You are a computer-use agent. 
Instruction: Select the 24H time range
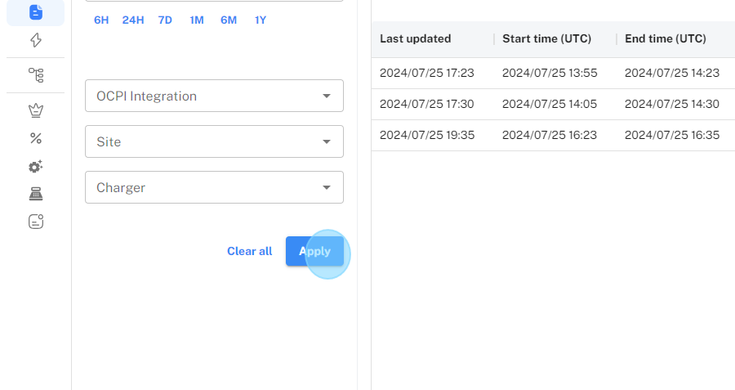pos(133,20)
